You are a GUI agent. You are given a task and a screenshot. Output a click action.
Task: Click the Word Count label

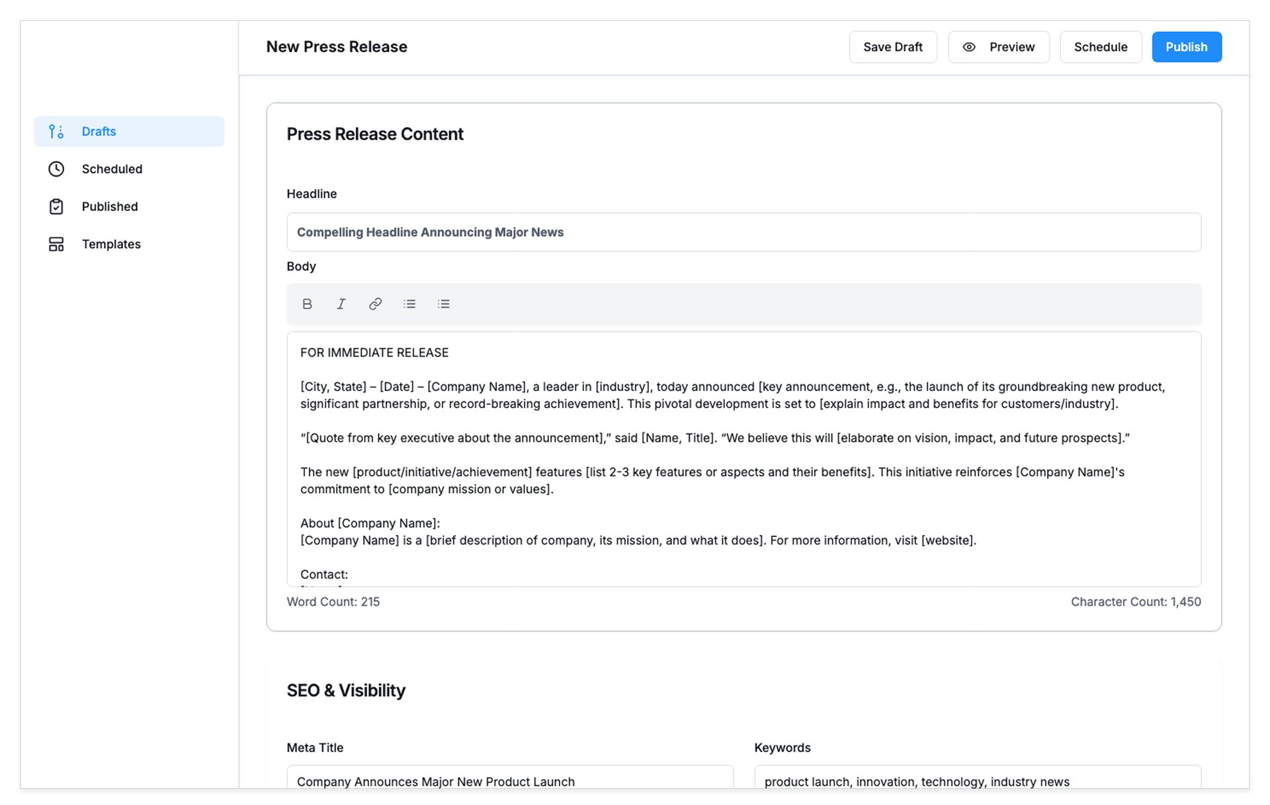(x=333, y=602)
